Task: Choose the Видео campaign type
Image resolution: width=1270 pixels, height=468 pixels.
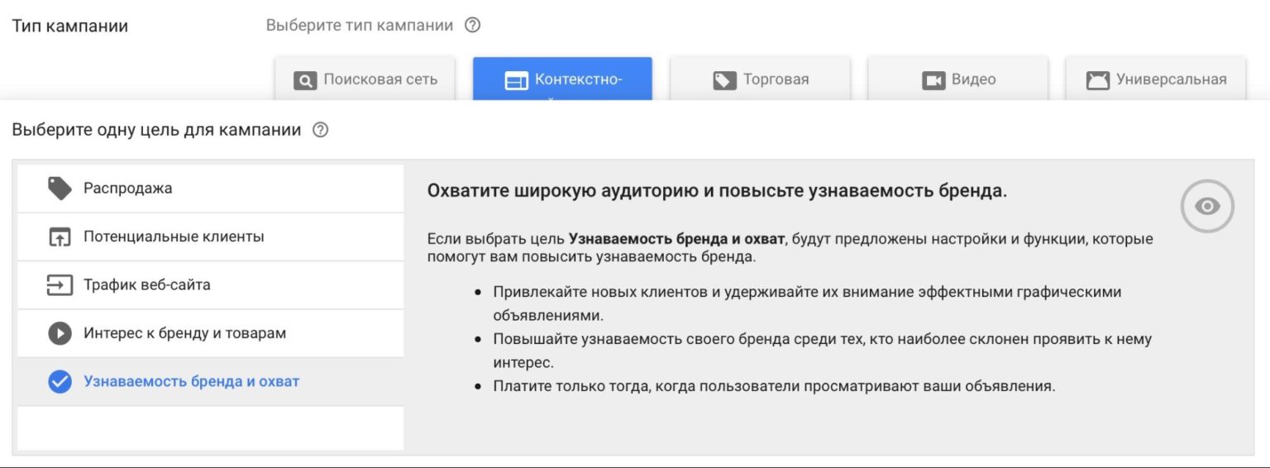Action: click(x=957, y=79)
